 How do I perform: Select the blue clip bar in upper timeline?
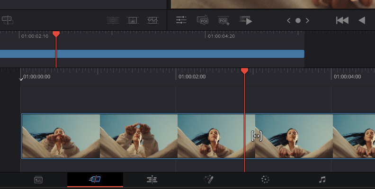[152, 54]
